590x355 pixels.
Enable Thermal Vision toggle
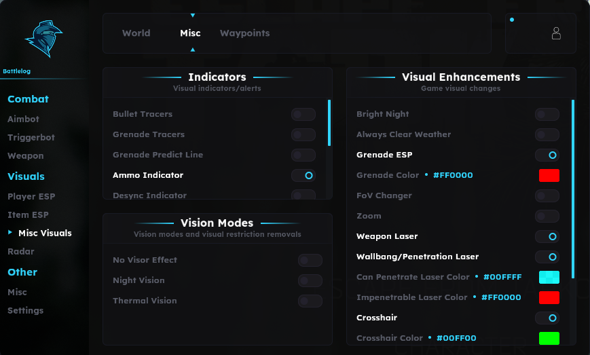tap(310, 301)
